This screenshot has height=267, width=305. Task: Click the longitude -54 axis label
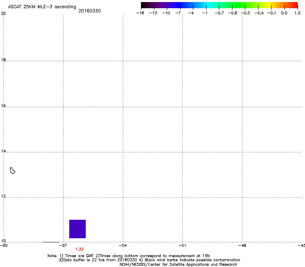click(x=123, y=246)
